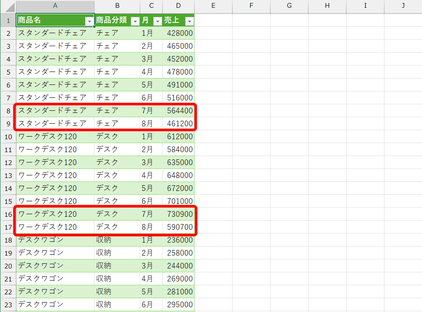The width and height of the screenshot is (422, 312).
Task: Click 1月 cell in row 18
Action: 151,240
